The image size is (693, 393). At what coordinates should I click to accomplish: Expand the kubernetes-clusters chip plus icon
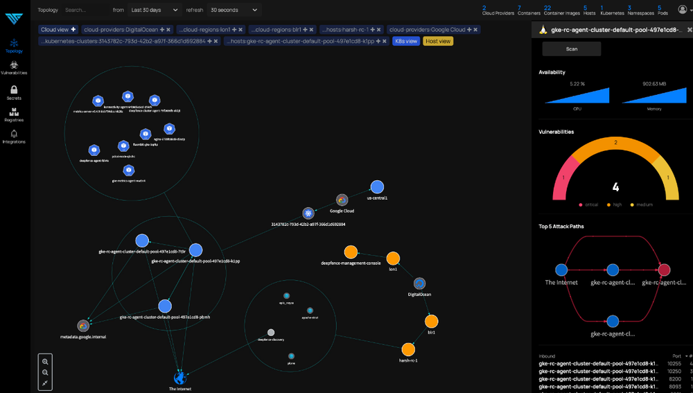(209, 41)
